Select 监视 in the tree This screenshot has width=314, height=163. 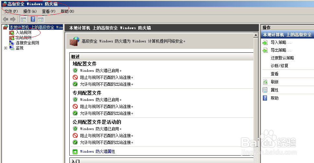(20, 48)
